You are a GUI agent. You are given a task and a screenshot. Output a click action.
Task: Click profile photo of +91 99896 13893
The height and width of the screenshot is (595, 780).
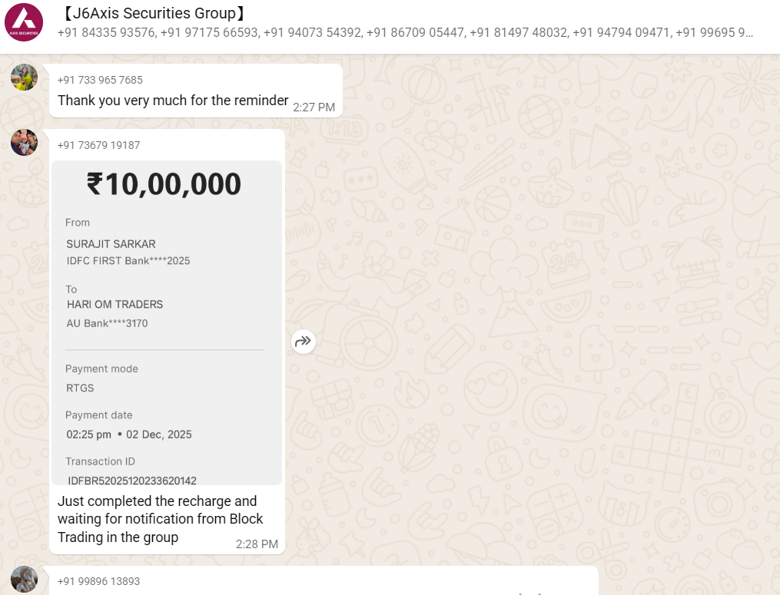[x=24, y=579]
